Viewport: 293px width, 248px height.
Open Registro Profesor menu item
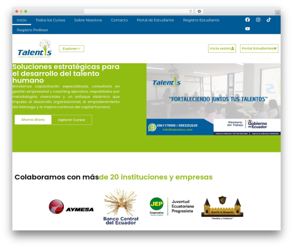(x=32, y=30)
